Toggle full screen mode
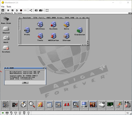This screenshot has width=132, height=115. (x=47, y=10)
